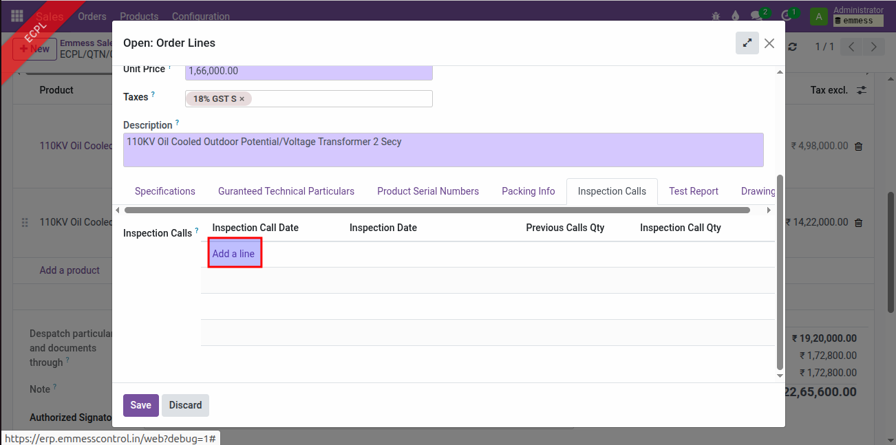Click the Description text area
Viewport: 896px width, 445px height.
point(442,150)
